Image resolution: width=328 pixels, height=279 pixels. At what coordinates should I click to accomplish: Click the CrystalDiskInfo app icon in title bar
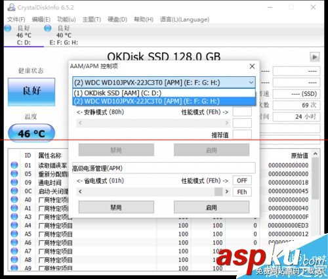11,7
